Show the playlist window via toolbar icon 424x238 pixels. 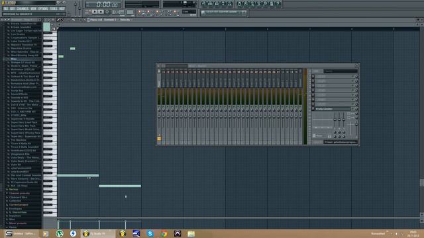(204, 3)
